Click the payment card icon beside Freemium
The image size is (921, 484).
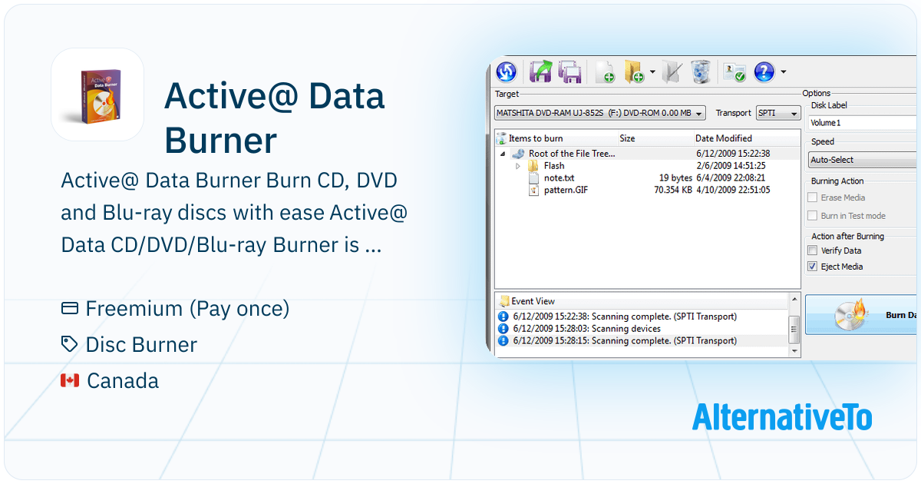click(x=70, y=309)
